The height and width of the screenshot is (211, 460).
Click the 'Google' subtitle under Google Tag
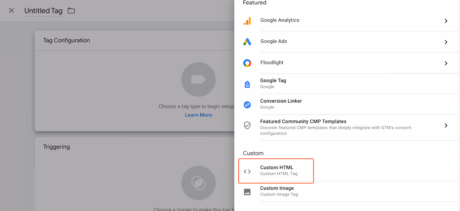coord(267,87)
